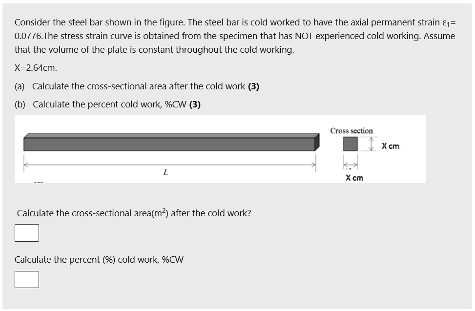Image resolution: width=475 pixels, height=311 pixels.
Task: Click the 'Calculate the percent (%) cold work' prompt text
Action: 100,259
